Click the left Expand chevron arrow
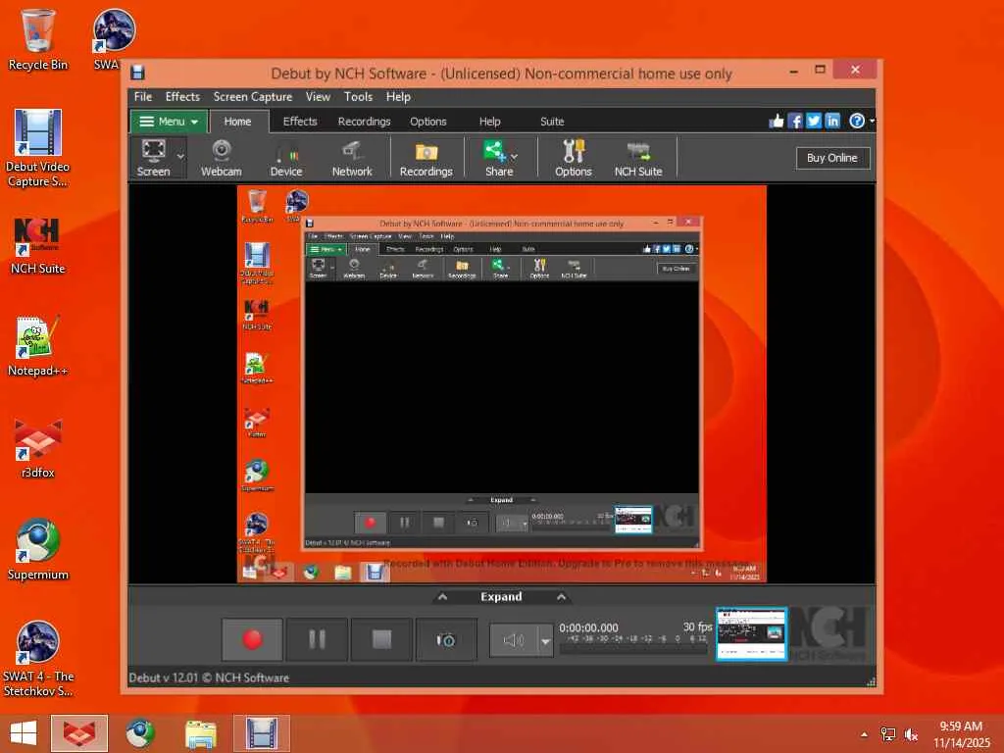The height and width of the screenshot is (753, 1004). point(442,597)
